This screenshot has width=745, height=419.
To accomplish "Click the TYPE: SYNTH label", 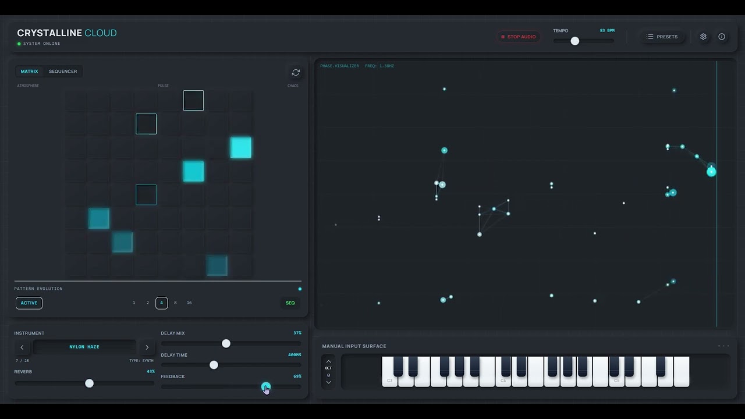I will click(141, 361).
